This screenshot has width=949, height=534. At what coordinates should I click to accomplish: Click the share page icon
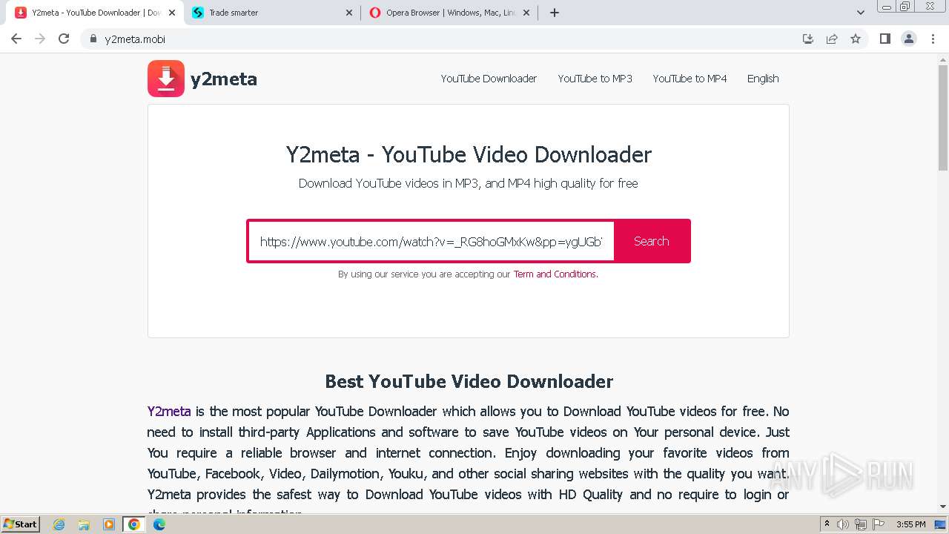click(x=832, y=39)
